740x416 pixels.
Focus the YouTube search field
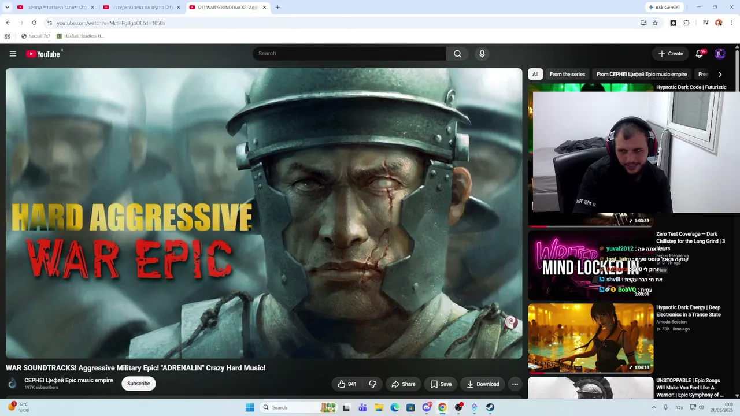[x=349, y=54]
